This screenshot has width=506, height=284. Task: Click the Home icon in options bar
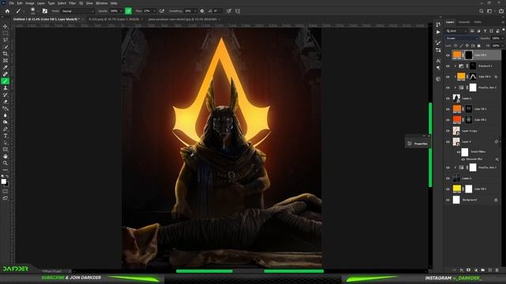(7, 11)
